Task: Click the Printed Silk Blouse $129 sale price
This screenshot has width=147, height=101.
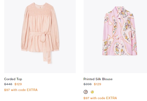Action: point(97,84)
